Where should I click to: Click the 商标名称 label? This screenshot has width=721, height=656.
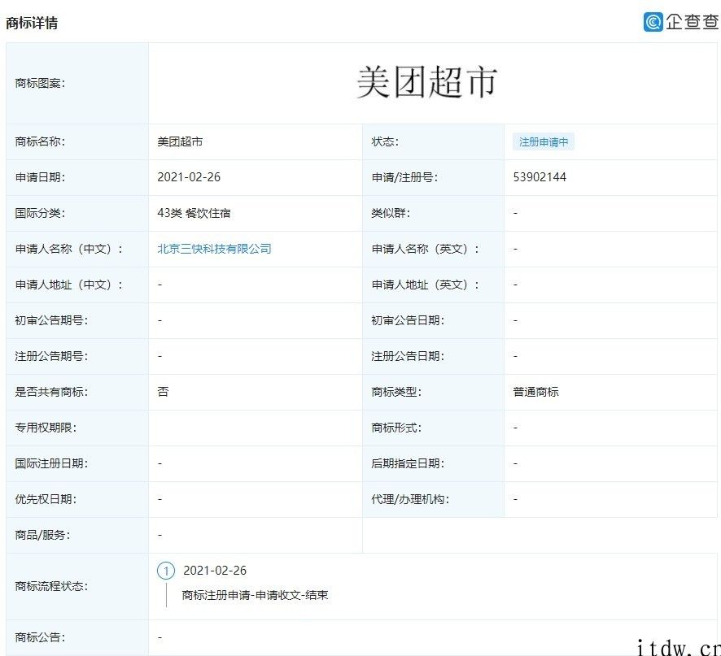click(x=40, y=142)
